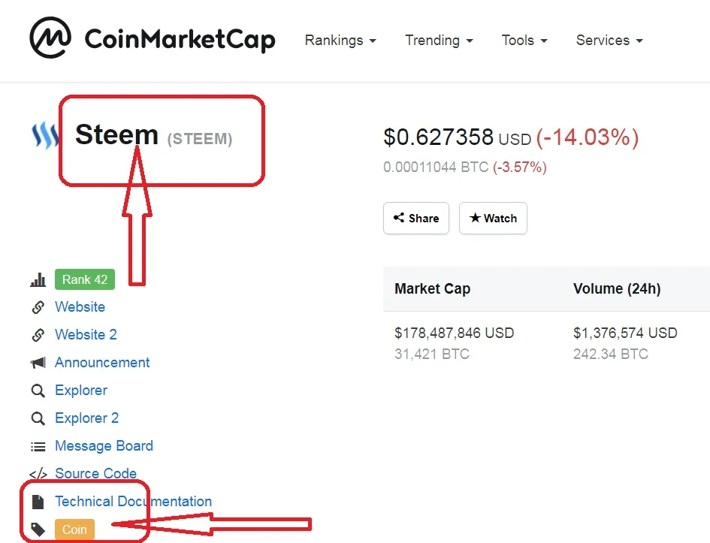This screenshot has height=543, width=710.
Task: Click the orange Coin tag badge
Action: (x=74, y=529)
